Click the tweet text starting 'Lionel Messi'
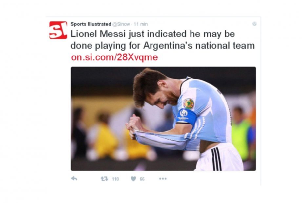Screen dimensions: 302x203 click(x=163, y=40)
